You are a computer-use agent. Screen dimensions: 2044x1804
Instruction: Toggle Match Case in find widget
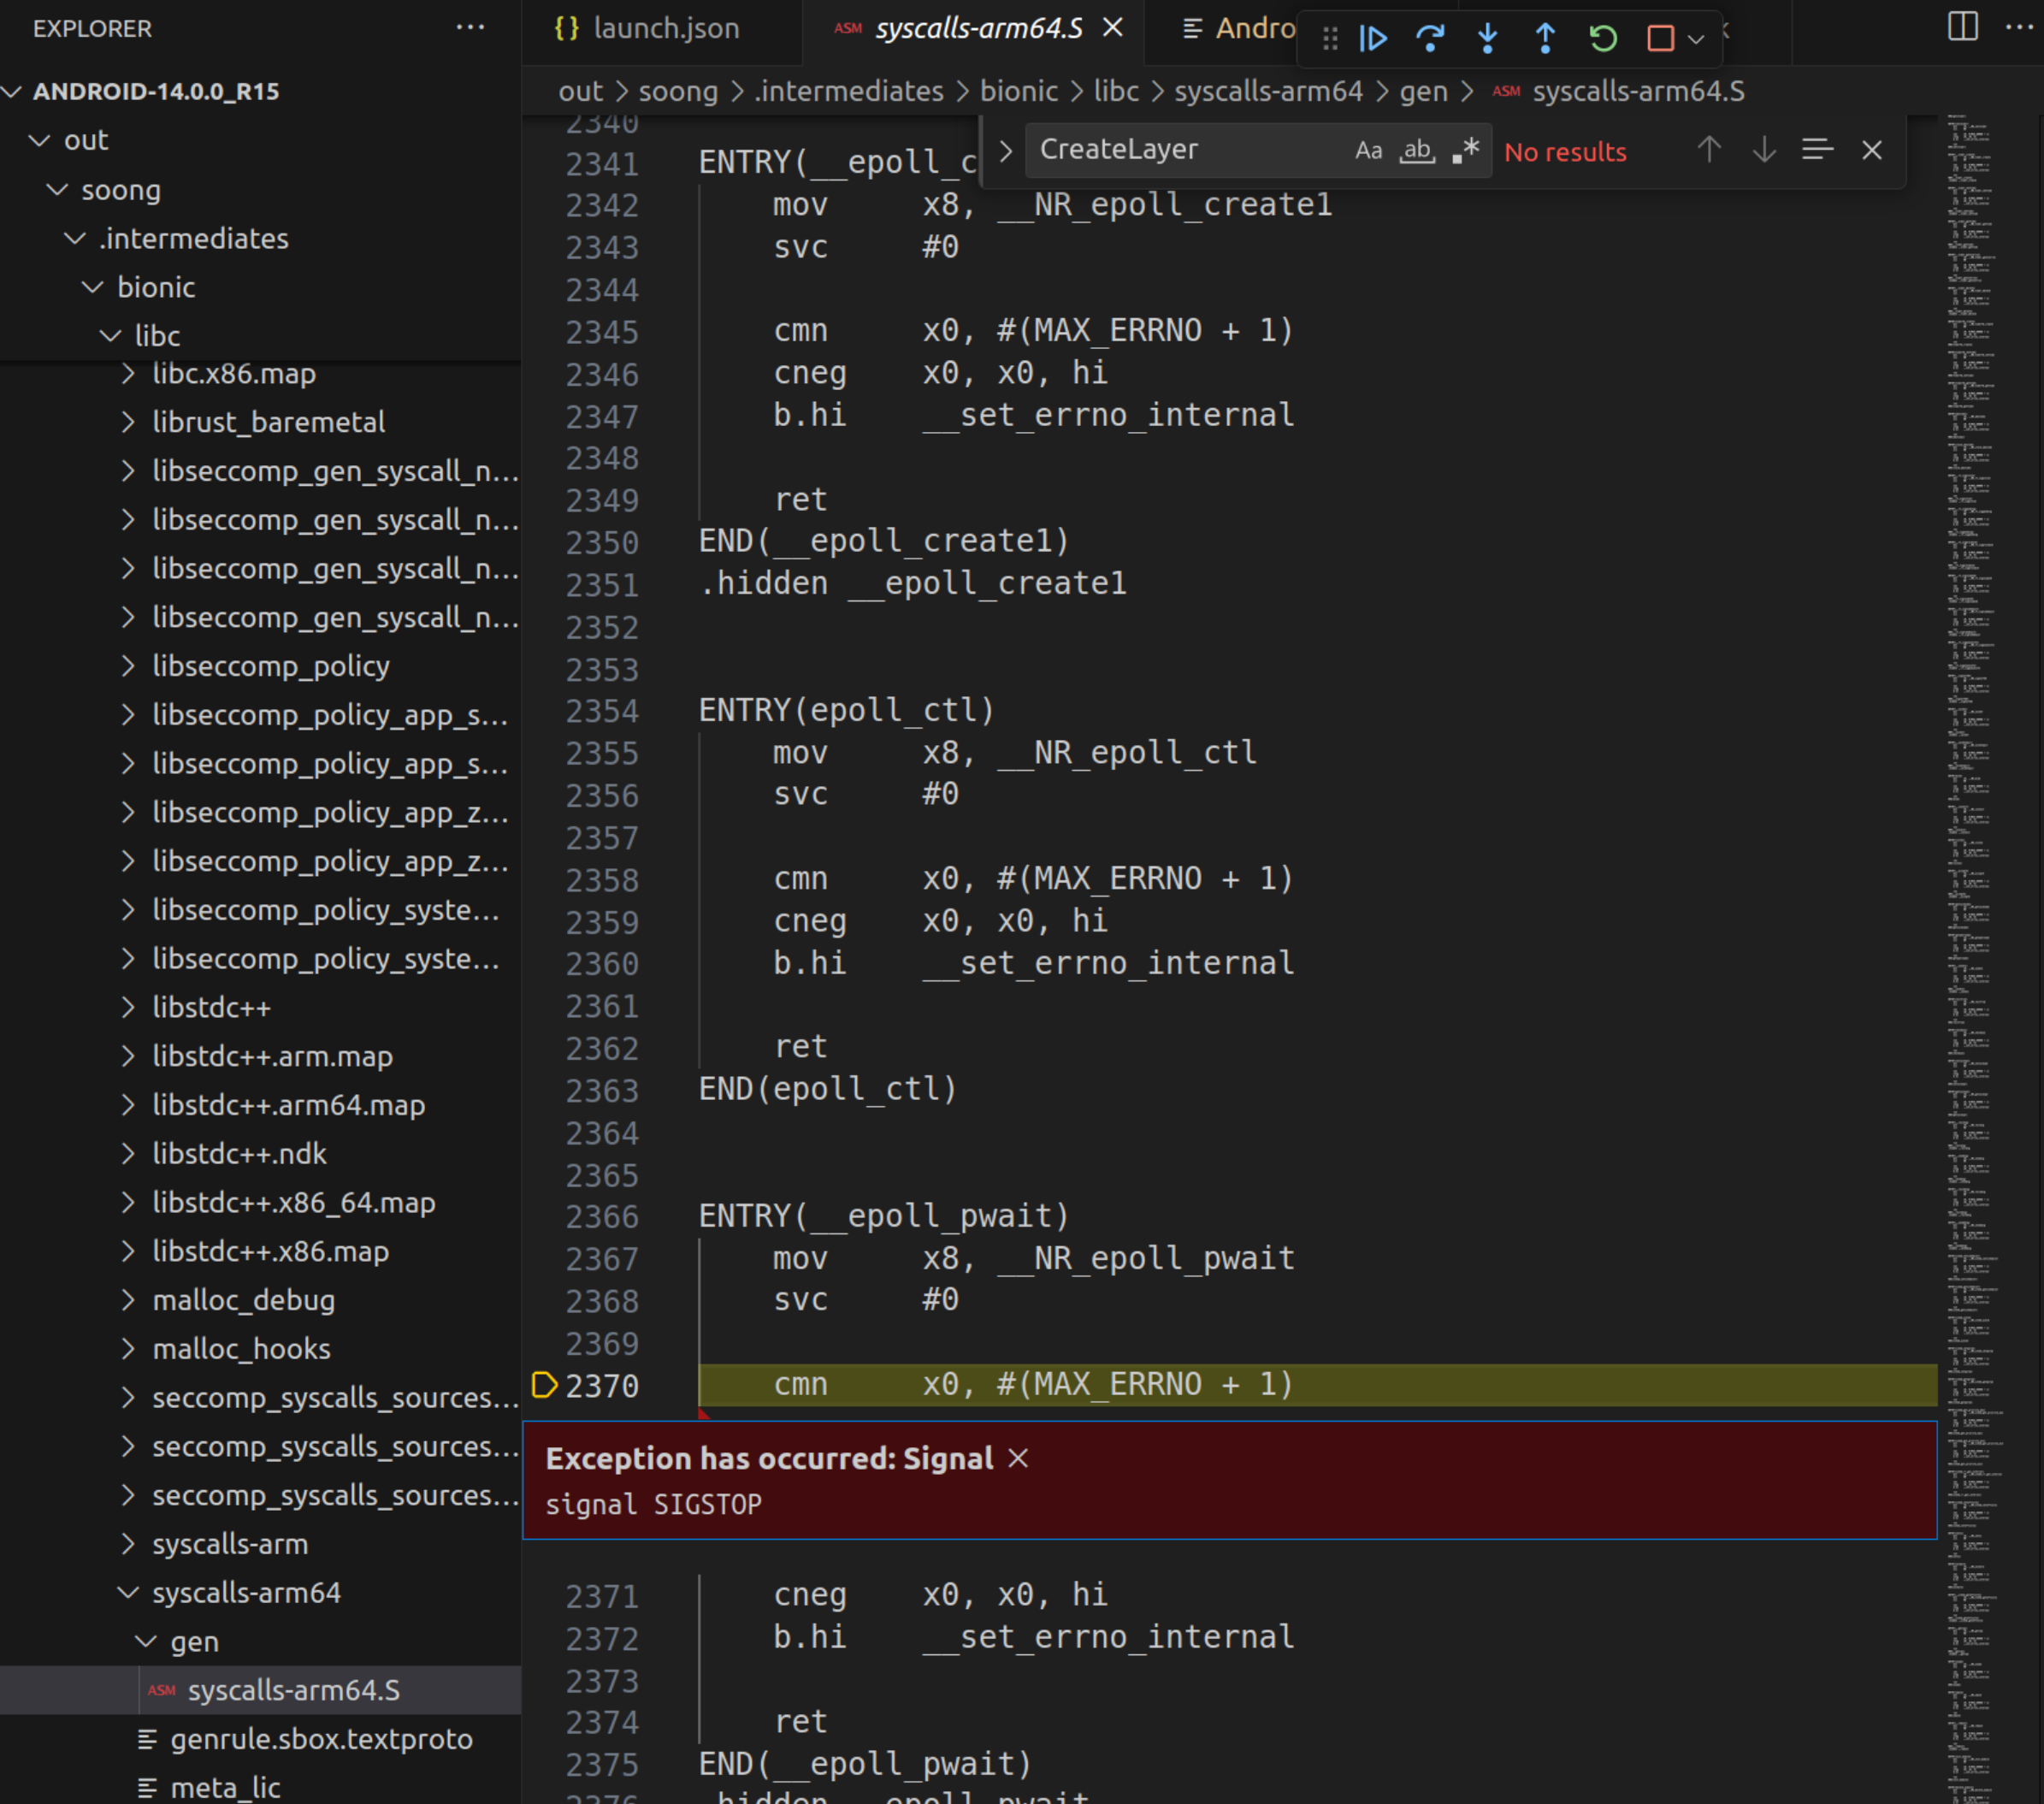[x=1368, y=151]
